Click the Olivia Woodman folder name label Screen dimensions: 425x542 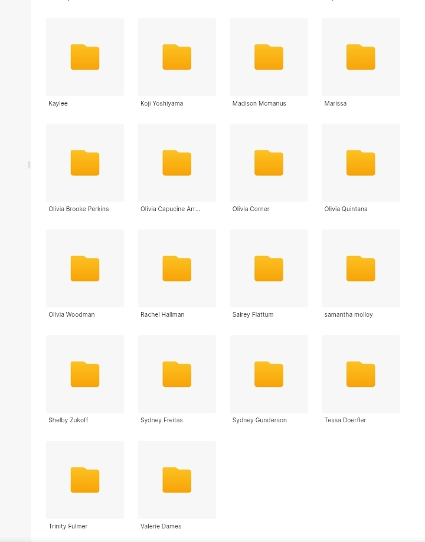click(x=71, y=315)
